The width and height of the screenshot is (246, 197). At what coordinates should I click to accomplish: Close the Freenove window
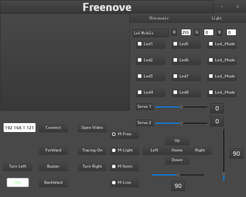(238, 6)
